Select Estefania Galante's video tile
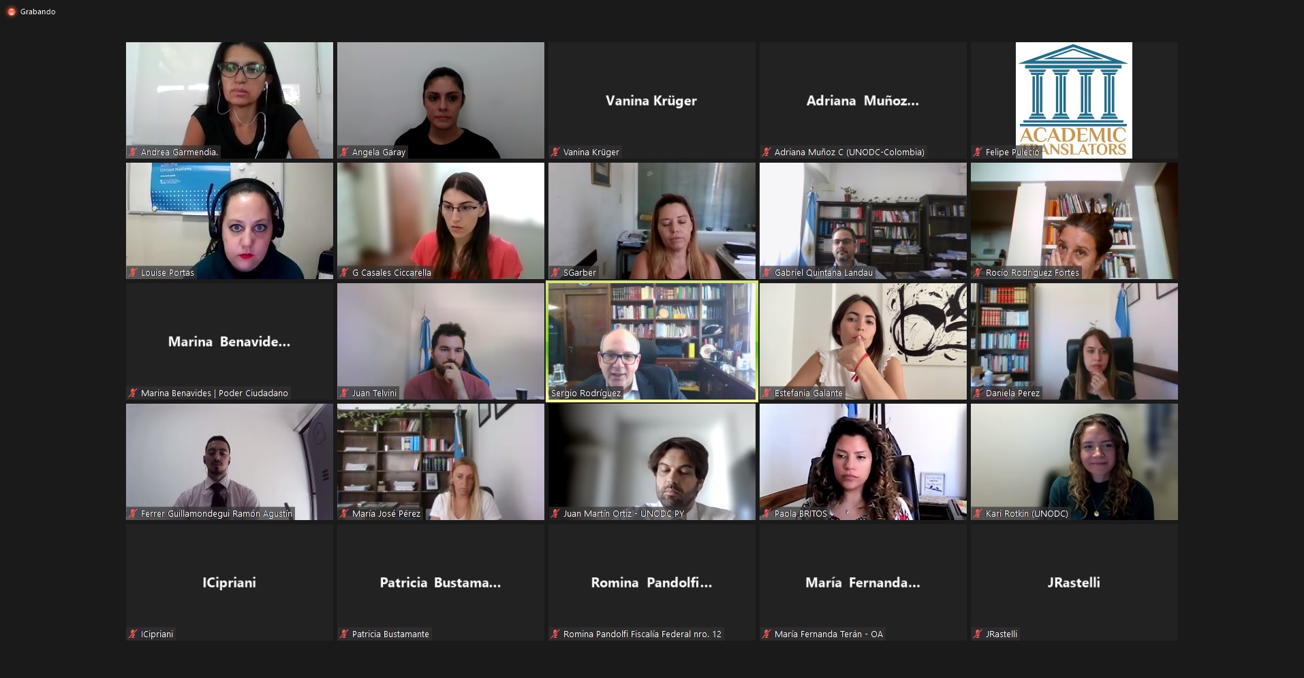 (x=863, y=342)
